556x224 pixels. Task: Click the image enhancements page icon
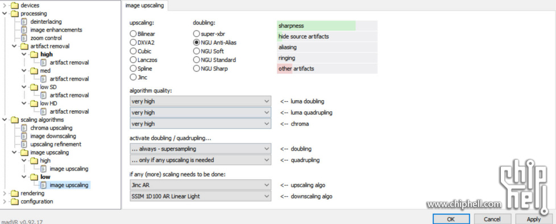[x=24, y=30]
